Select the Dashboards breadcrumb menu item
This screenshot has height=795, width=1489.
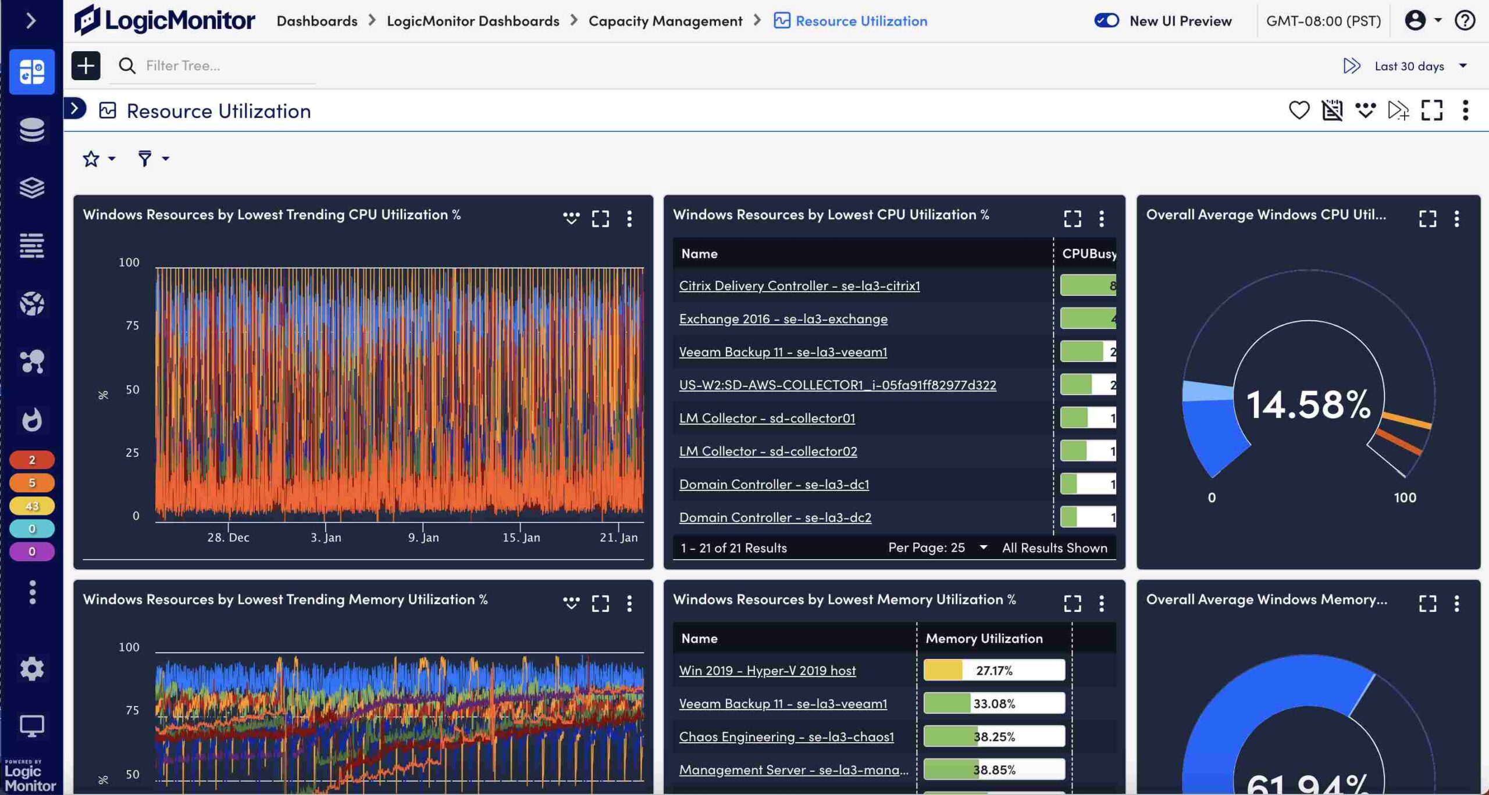point(317,22)
